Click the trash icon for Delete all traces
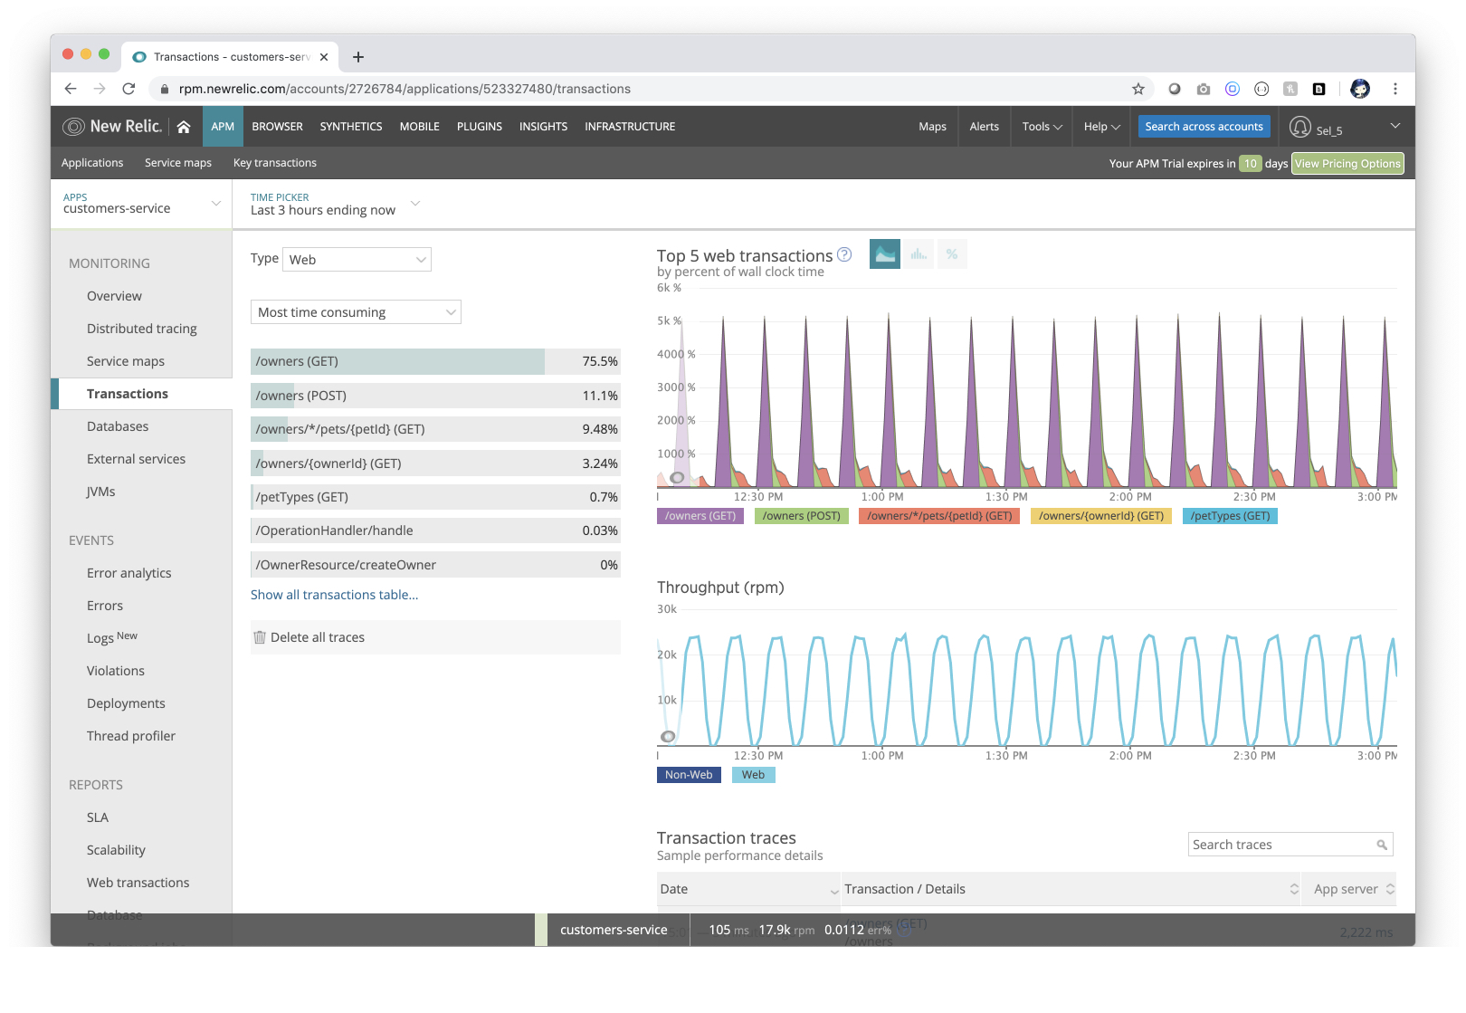Image resolution: width=1466 pixels, height=1013 pixels. (x=260, y=637)
